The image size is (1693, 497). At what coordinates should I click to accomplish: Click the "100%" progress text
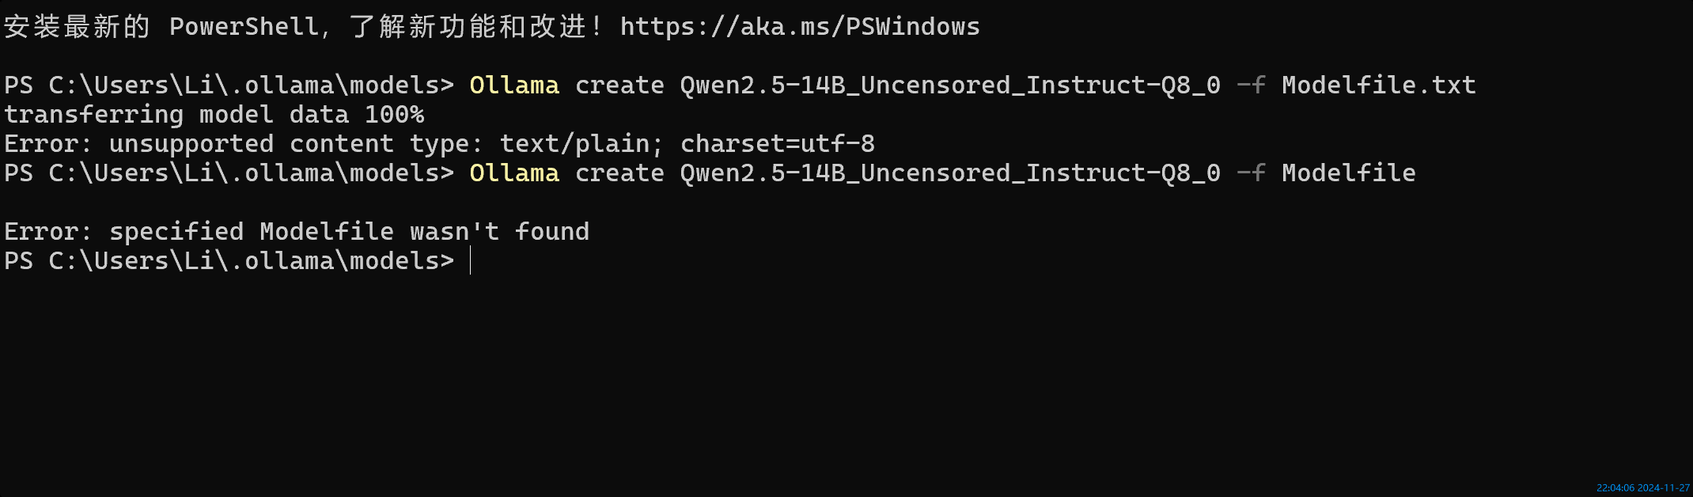(x=394, y=115)
